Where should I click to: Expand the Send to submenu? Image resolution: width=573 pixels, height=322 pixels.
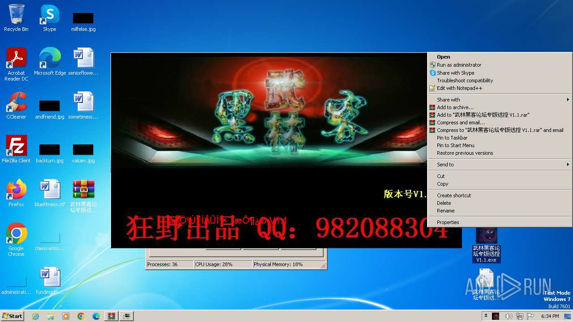pos(499,165)
